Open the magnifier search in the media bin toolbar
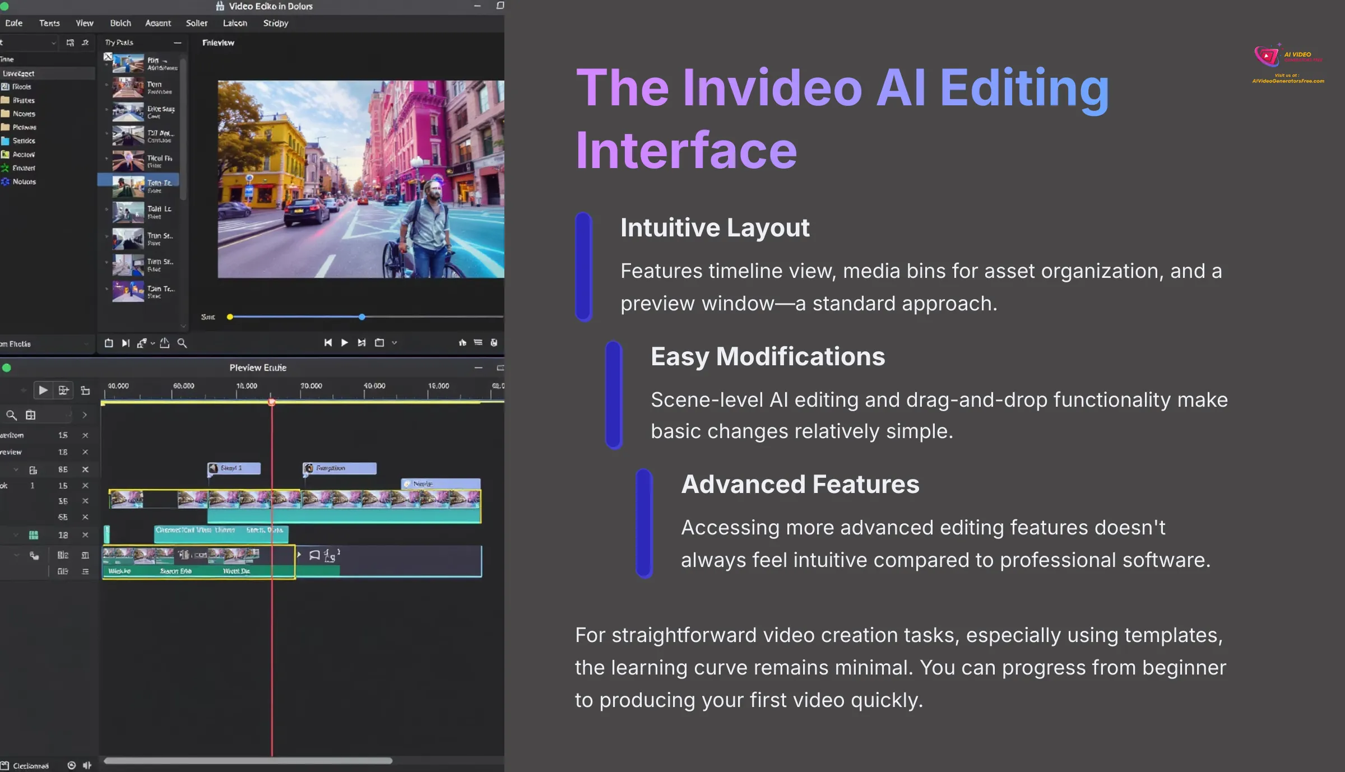This screenshot has height=772, width=1345. click(182, 343)
